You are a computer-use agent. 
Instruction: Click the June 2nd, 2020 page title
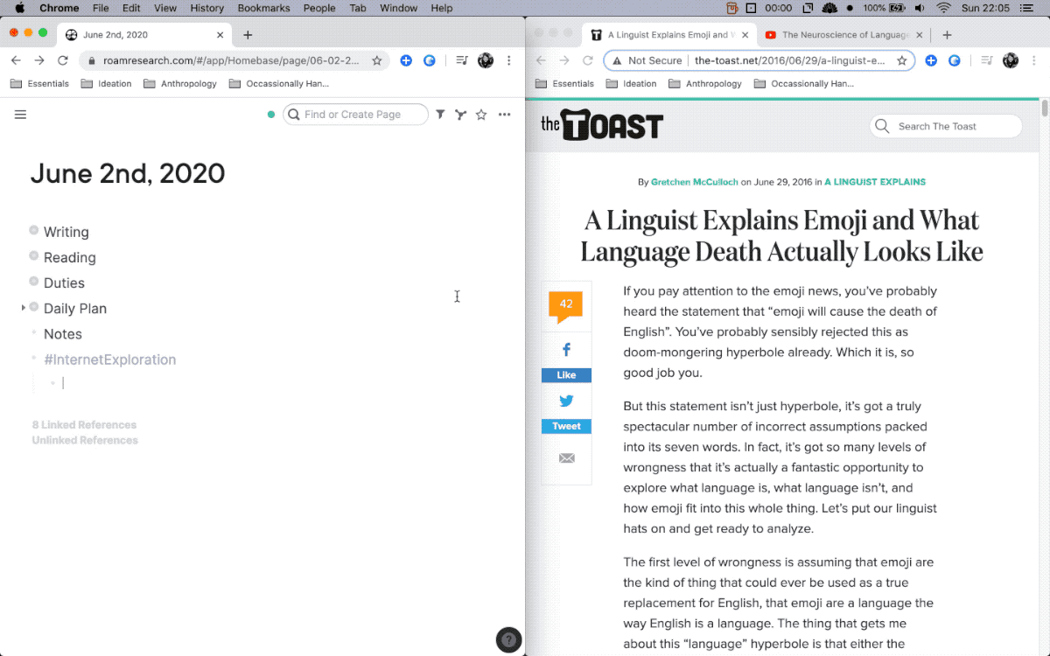(x=128, y=173)
